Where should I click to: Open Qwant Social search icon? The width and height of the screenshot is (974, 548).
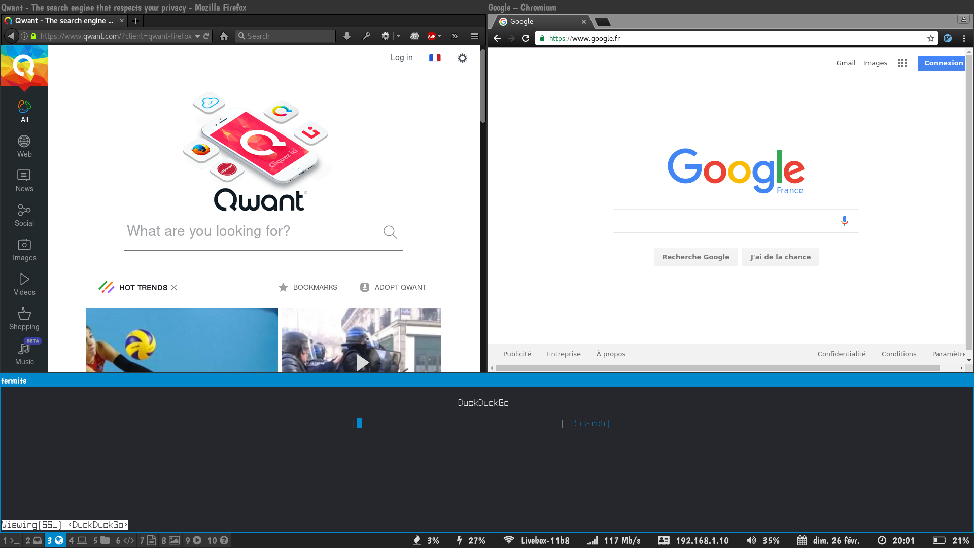[x=24, y=210]
